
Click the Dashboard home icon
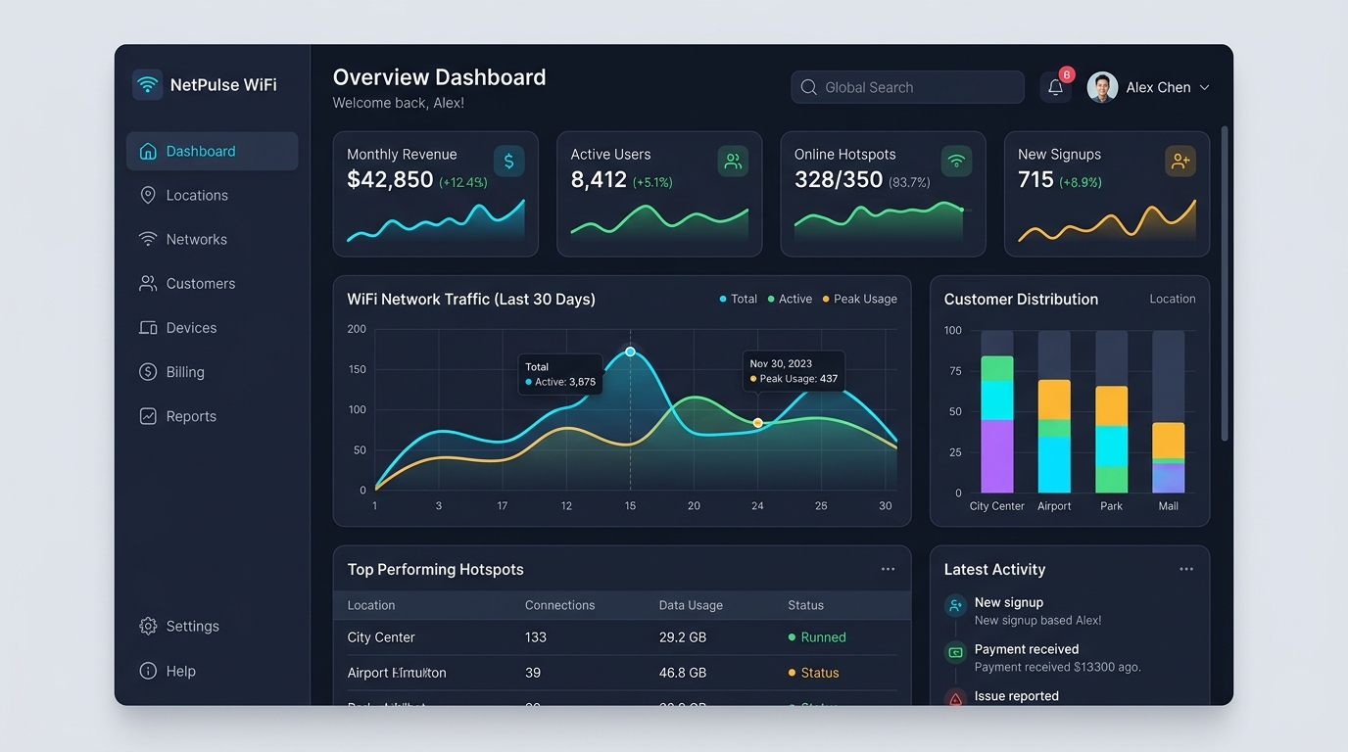point(148,151)
